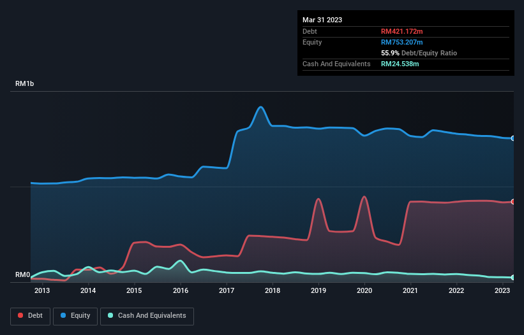Click the blue Equity endpoint marker
Viewport: 524px width, 335px height.
(x=513, y=138)
